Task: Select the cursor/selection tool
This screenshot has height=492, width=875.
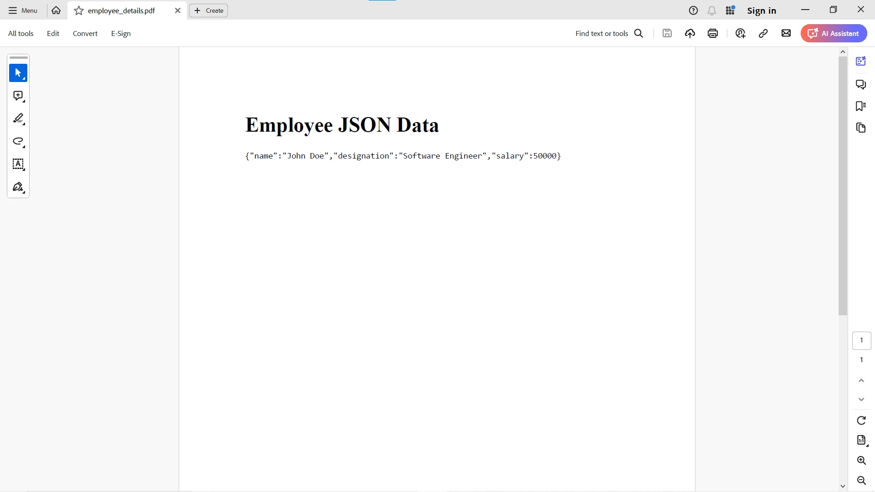Action: (17, 73)
